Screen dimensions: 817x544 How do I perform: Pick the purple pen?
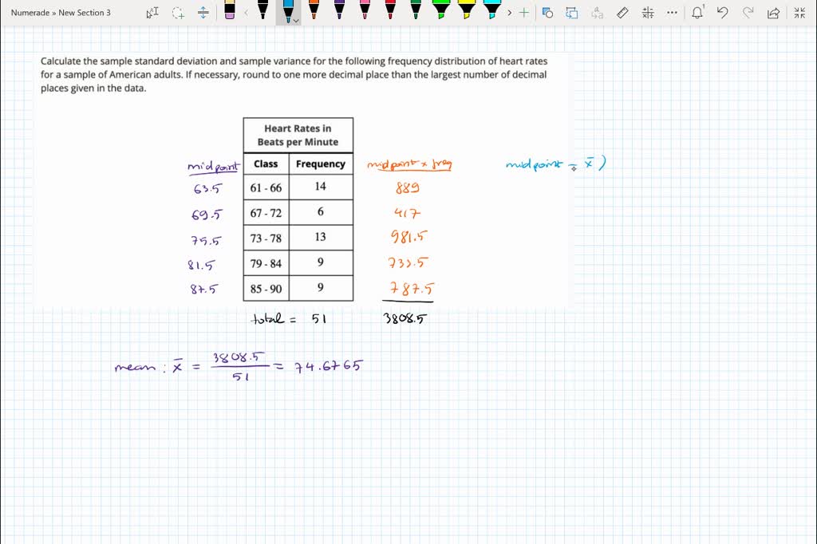coord(339,10)
